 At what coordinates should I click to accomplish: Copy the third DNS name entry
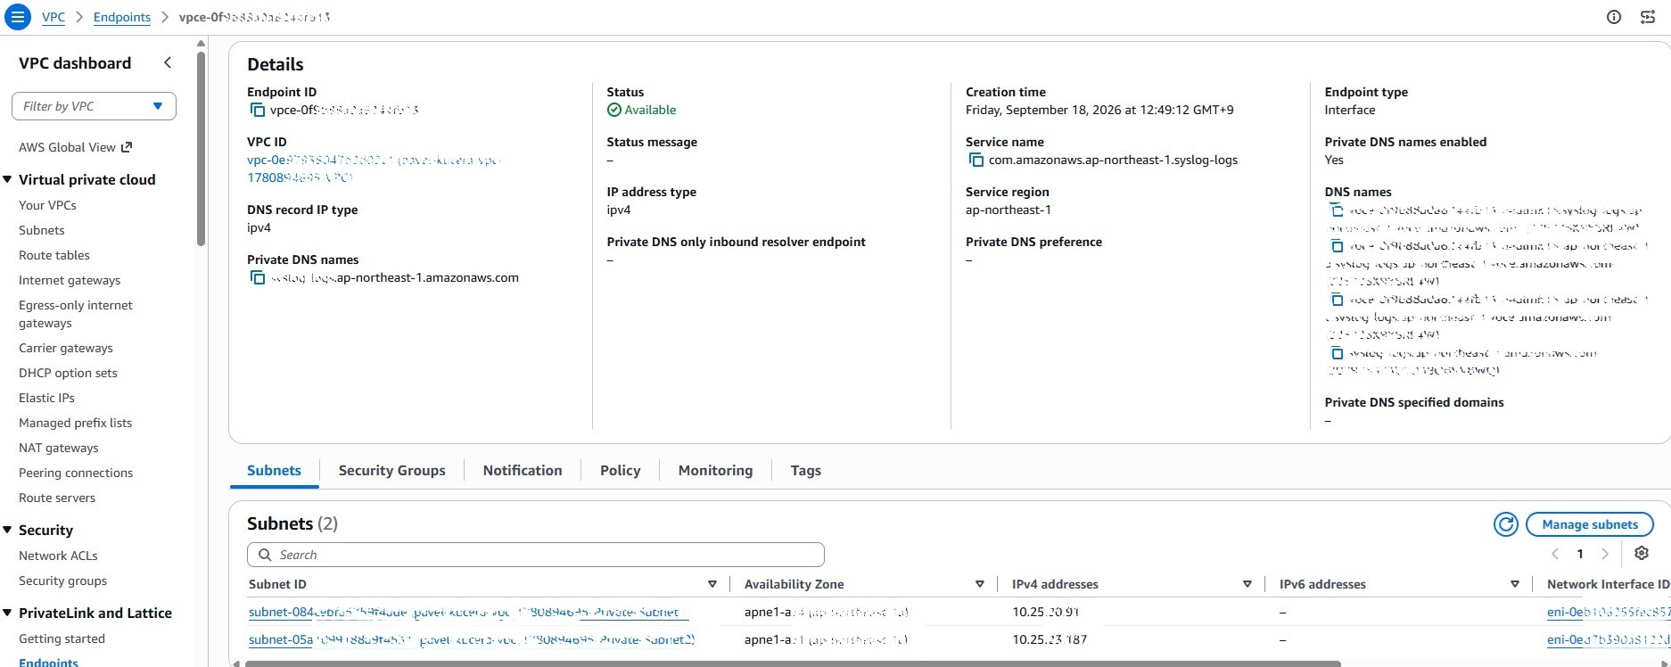click(x=1336, y=300)
